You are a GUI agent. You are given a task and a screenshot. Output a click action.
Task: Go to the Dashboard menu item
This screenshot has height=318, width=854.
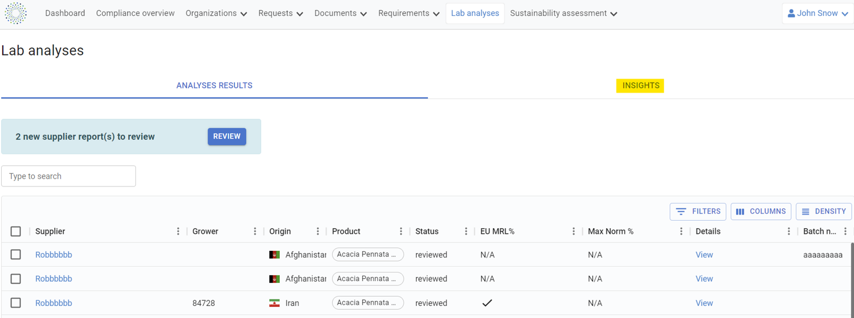65,13
